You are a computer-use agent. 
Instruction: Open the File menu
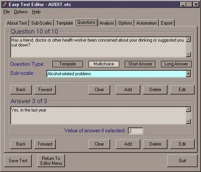[x=6, y=12]
